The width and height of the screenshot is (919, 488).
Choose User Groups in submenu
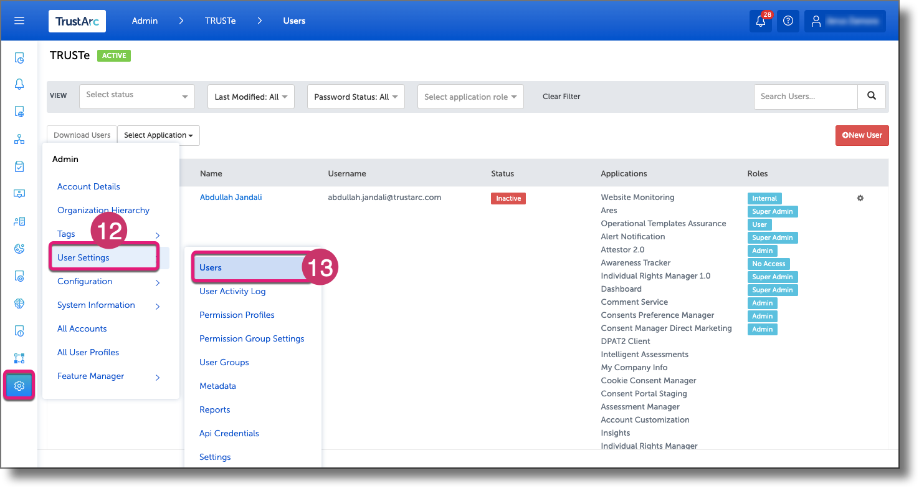coord(224,362)
